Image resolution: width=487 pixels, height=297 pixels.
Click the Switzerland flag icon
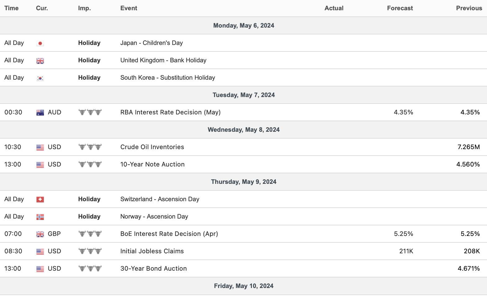pyautogui.click(x=40, y=199)
